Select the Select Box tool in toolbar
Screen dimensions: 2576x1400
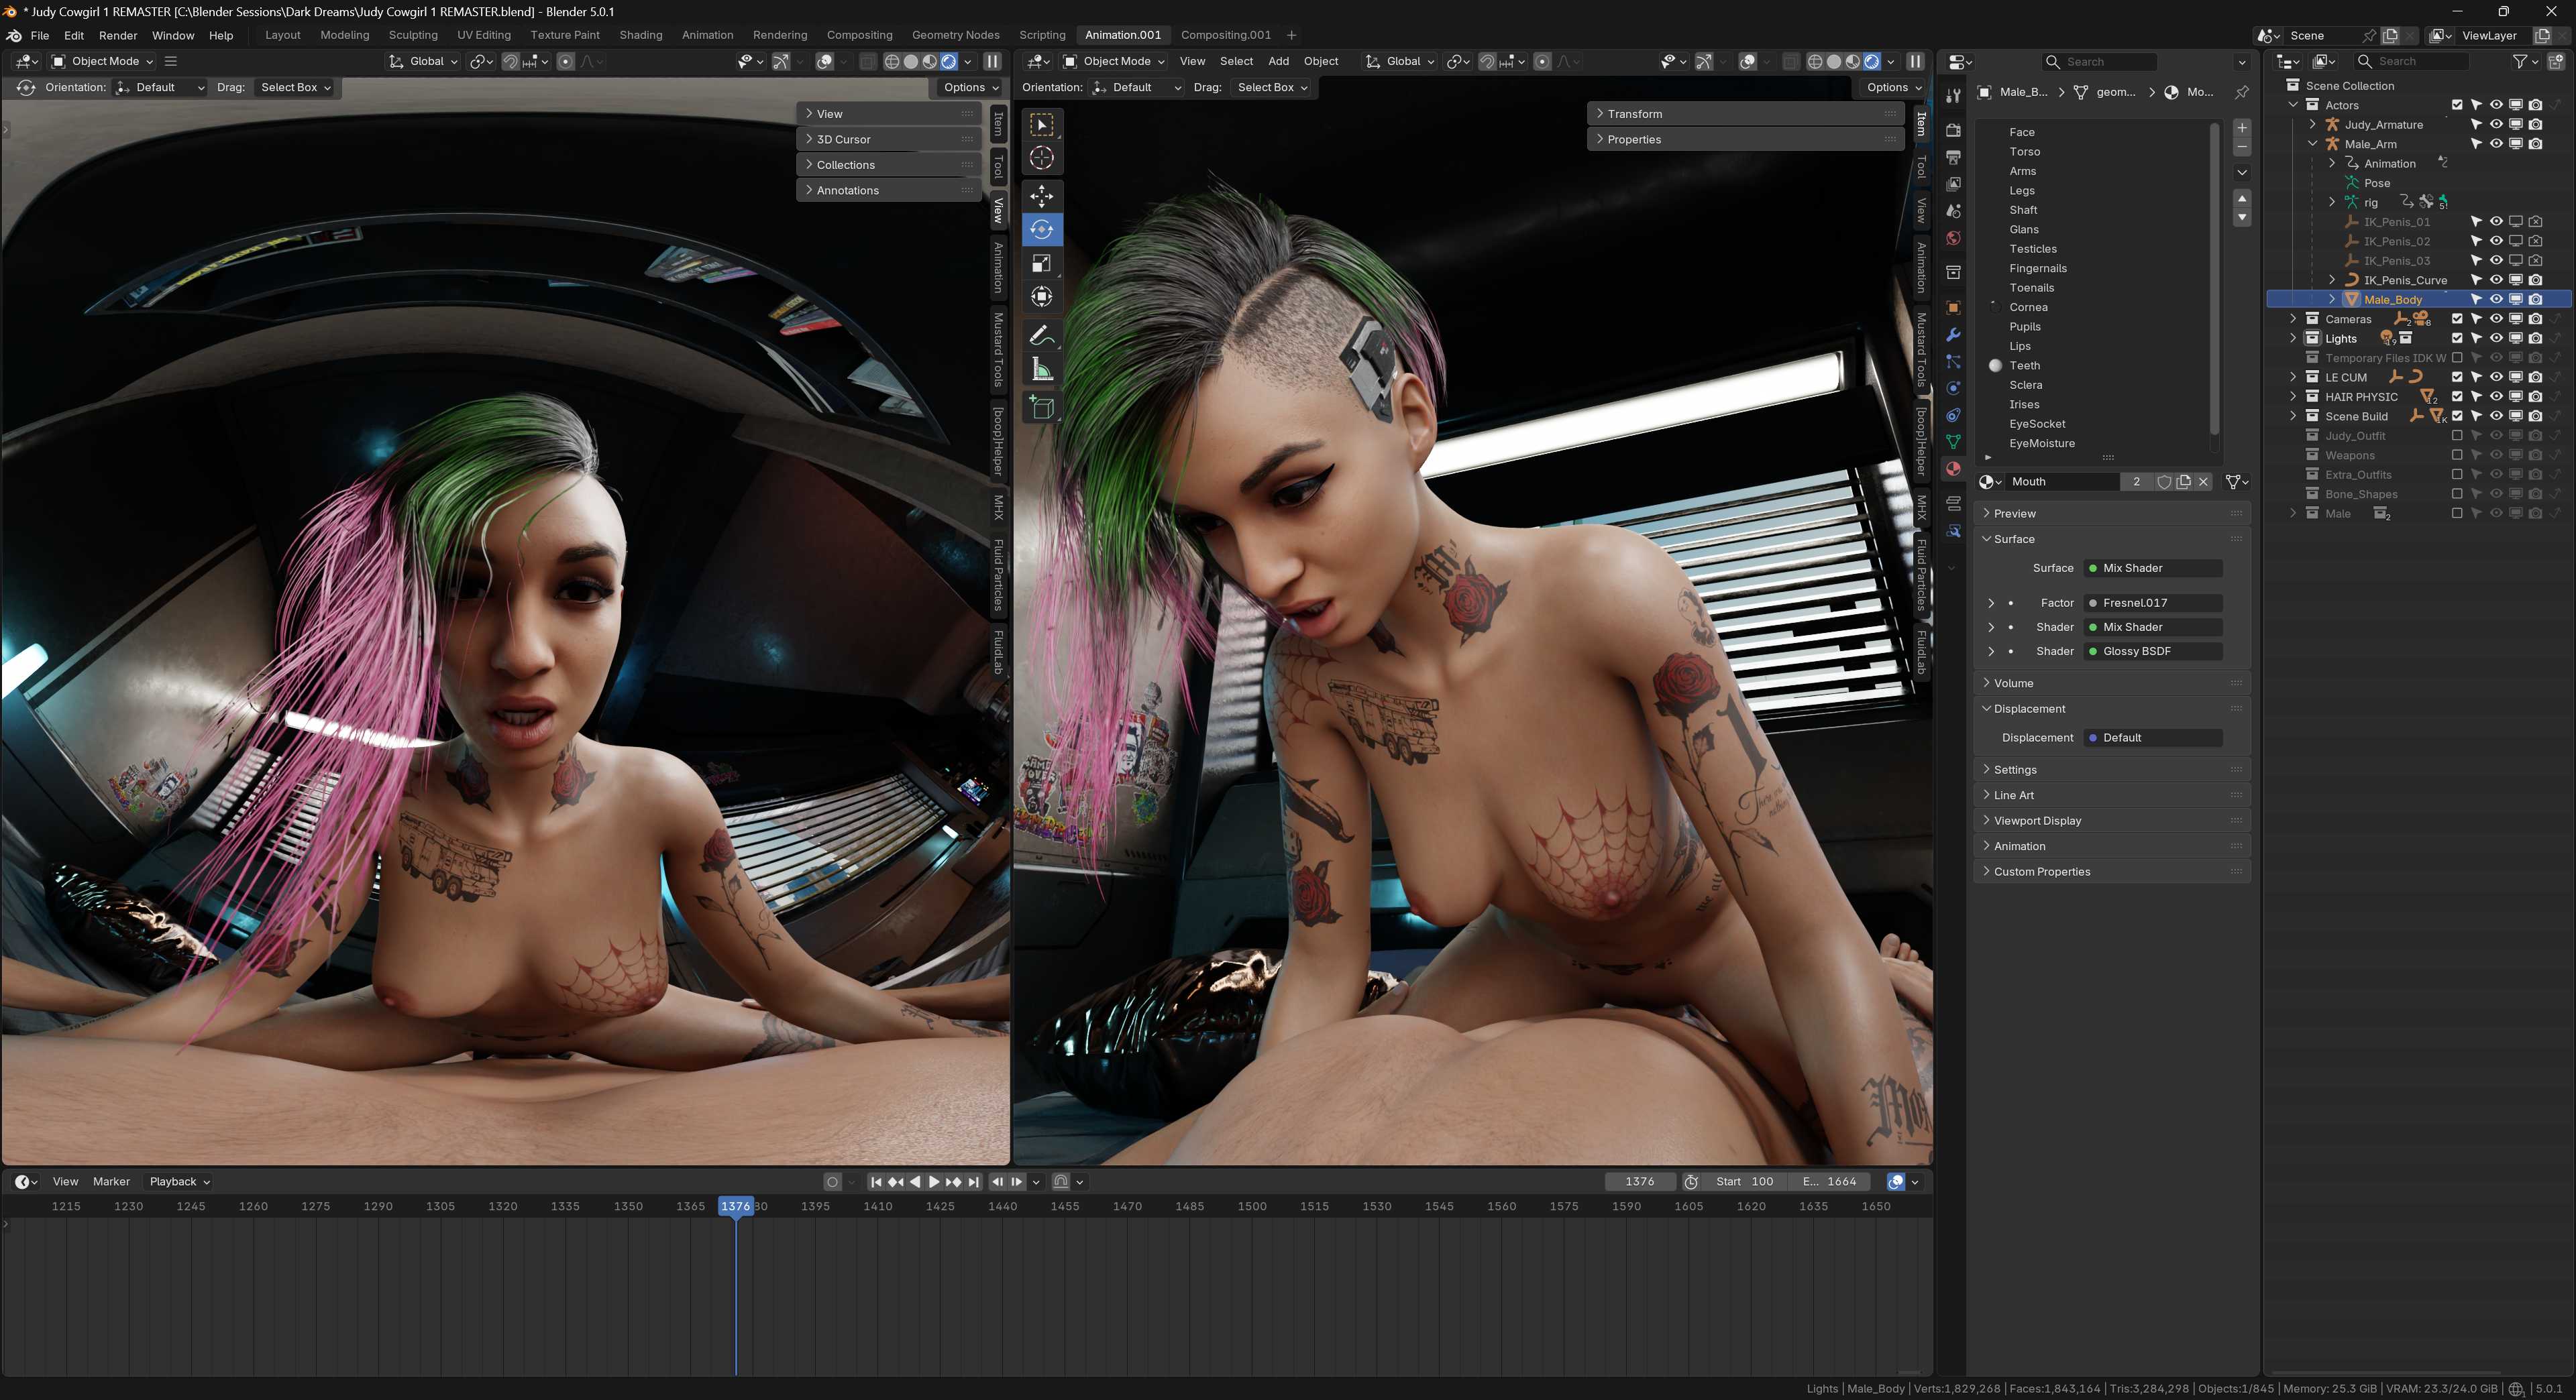click(1042, 125)
